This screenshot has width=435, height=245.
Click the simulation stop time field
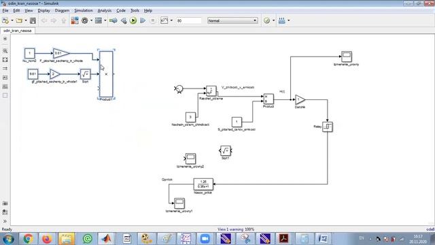tap(189, 20)
